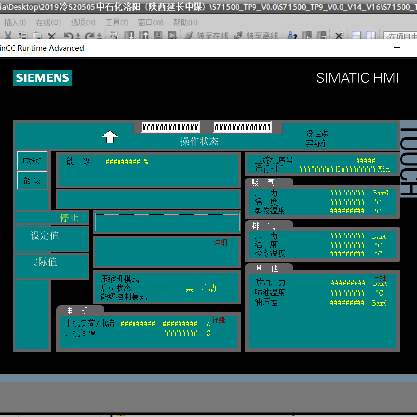Click the white up arrow on HMI screen

(110, 137)
